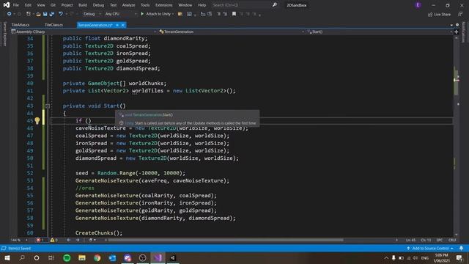
Task: Switch to the TileAtlas.cs tab
Action: click(21, 25)
